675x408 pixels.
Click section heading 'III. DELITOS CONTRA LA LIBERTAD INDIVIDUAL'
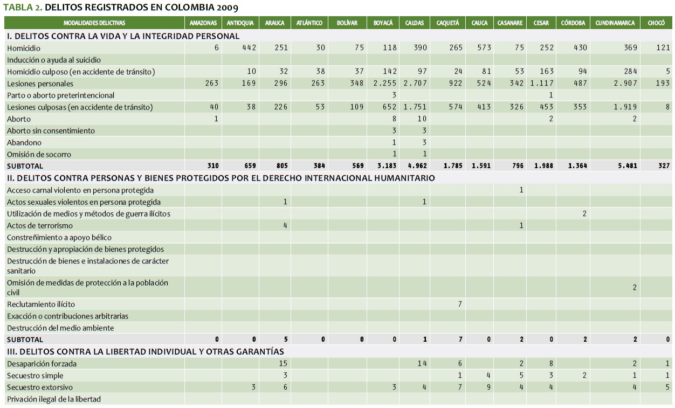click(145, 351)
